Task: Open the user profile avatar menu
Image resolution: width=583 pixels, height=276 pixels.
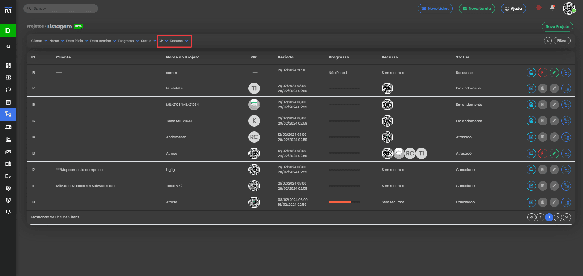Action: [x=569, y=8]
